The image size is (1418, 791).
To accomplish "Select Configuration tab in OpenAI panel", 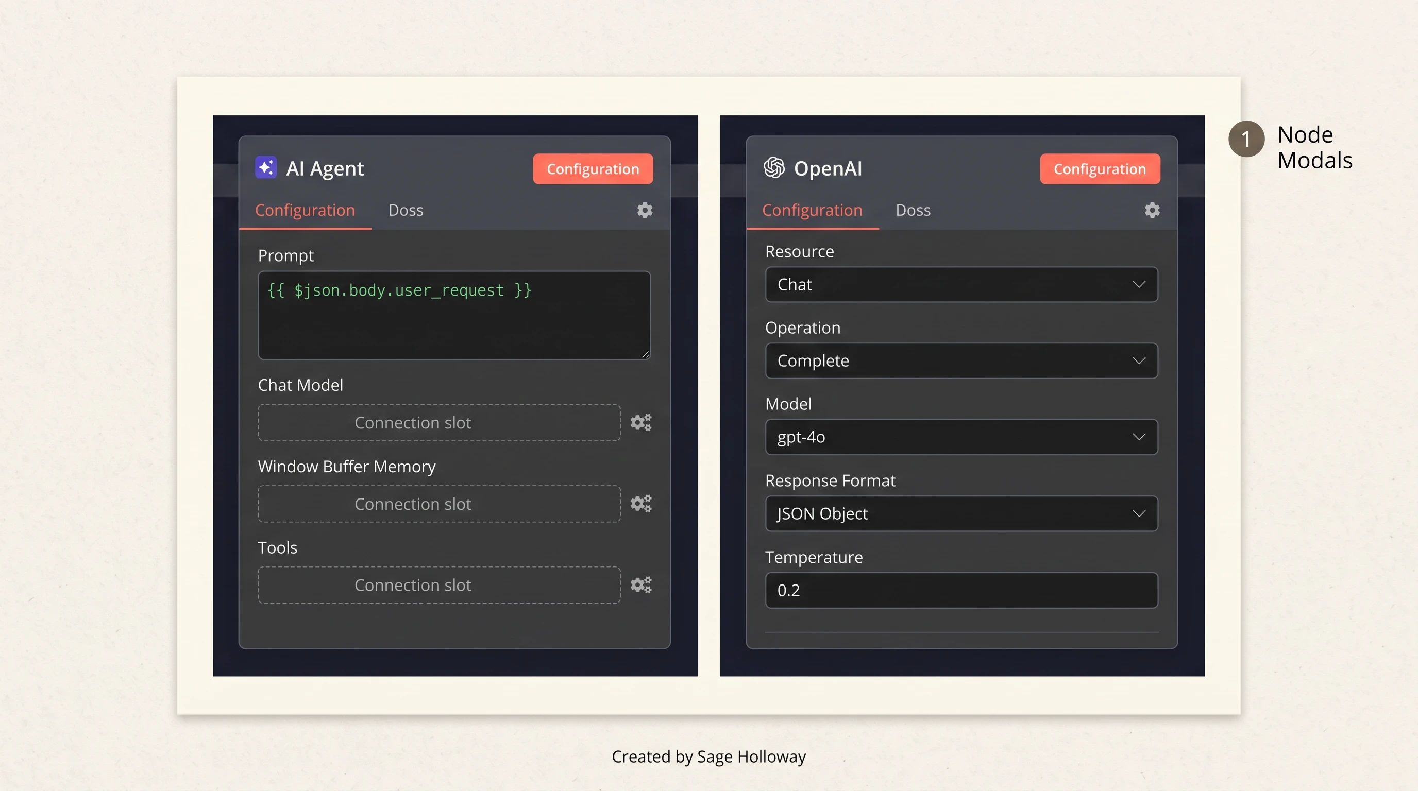I will [812, 210].
